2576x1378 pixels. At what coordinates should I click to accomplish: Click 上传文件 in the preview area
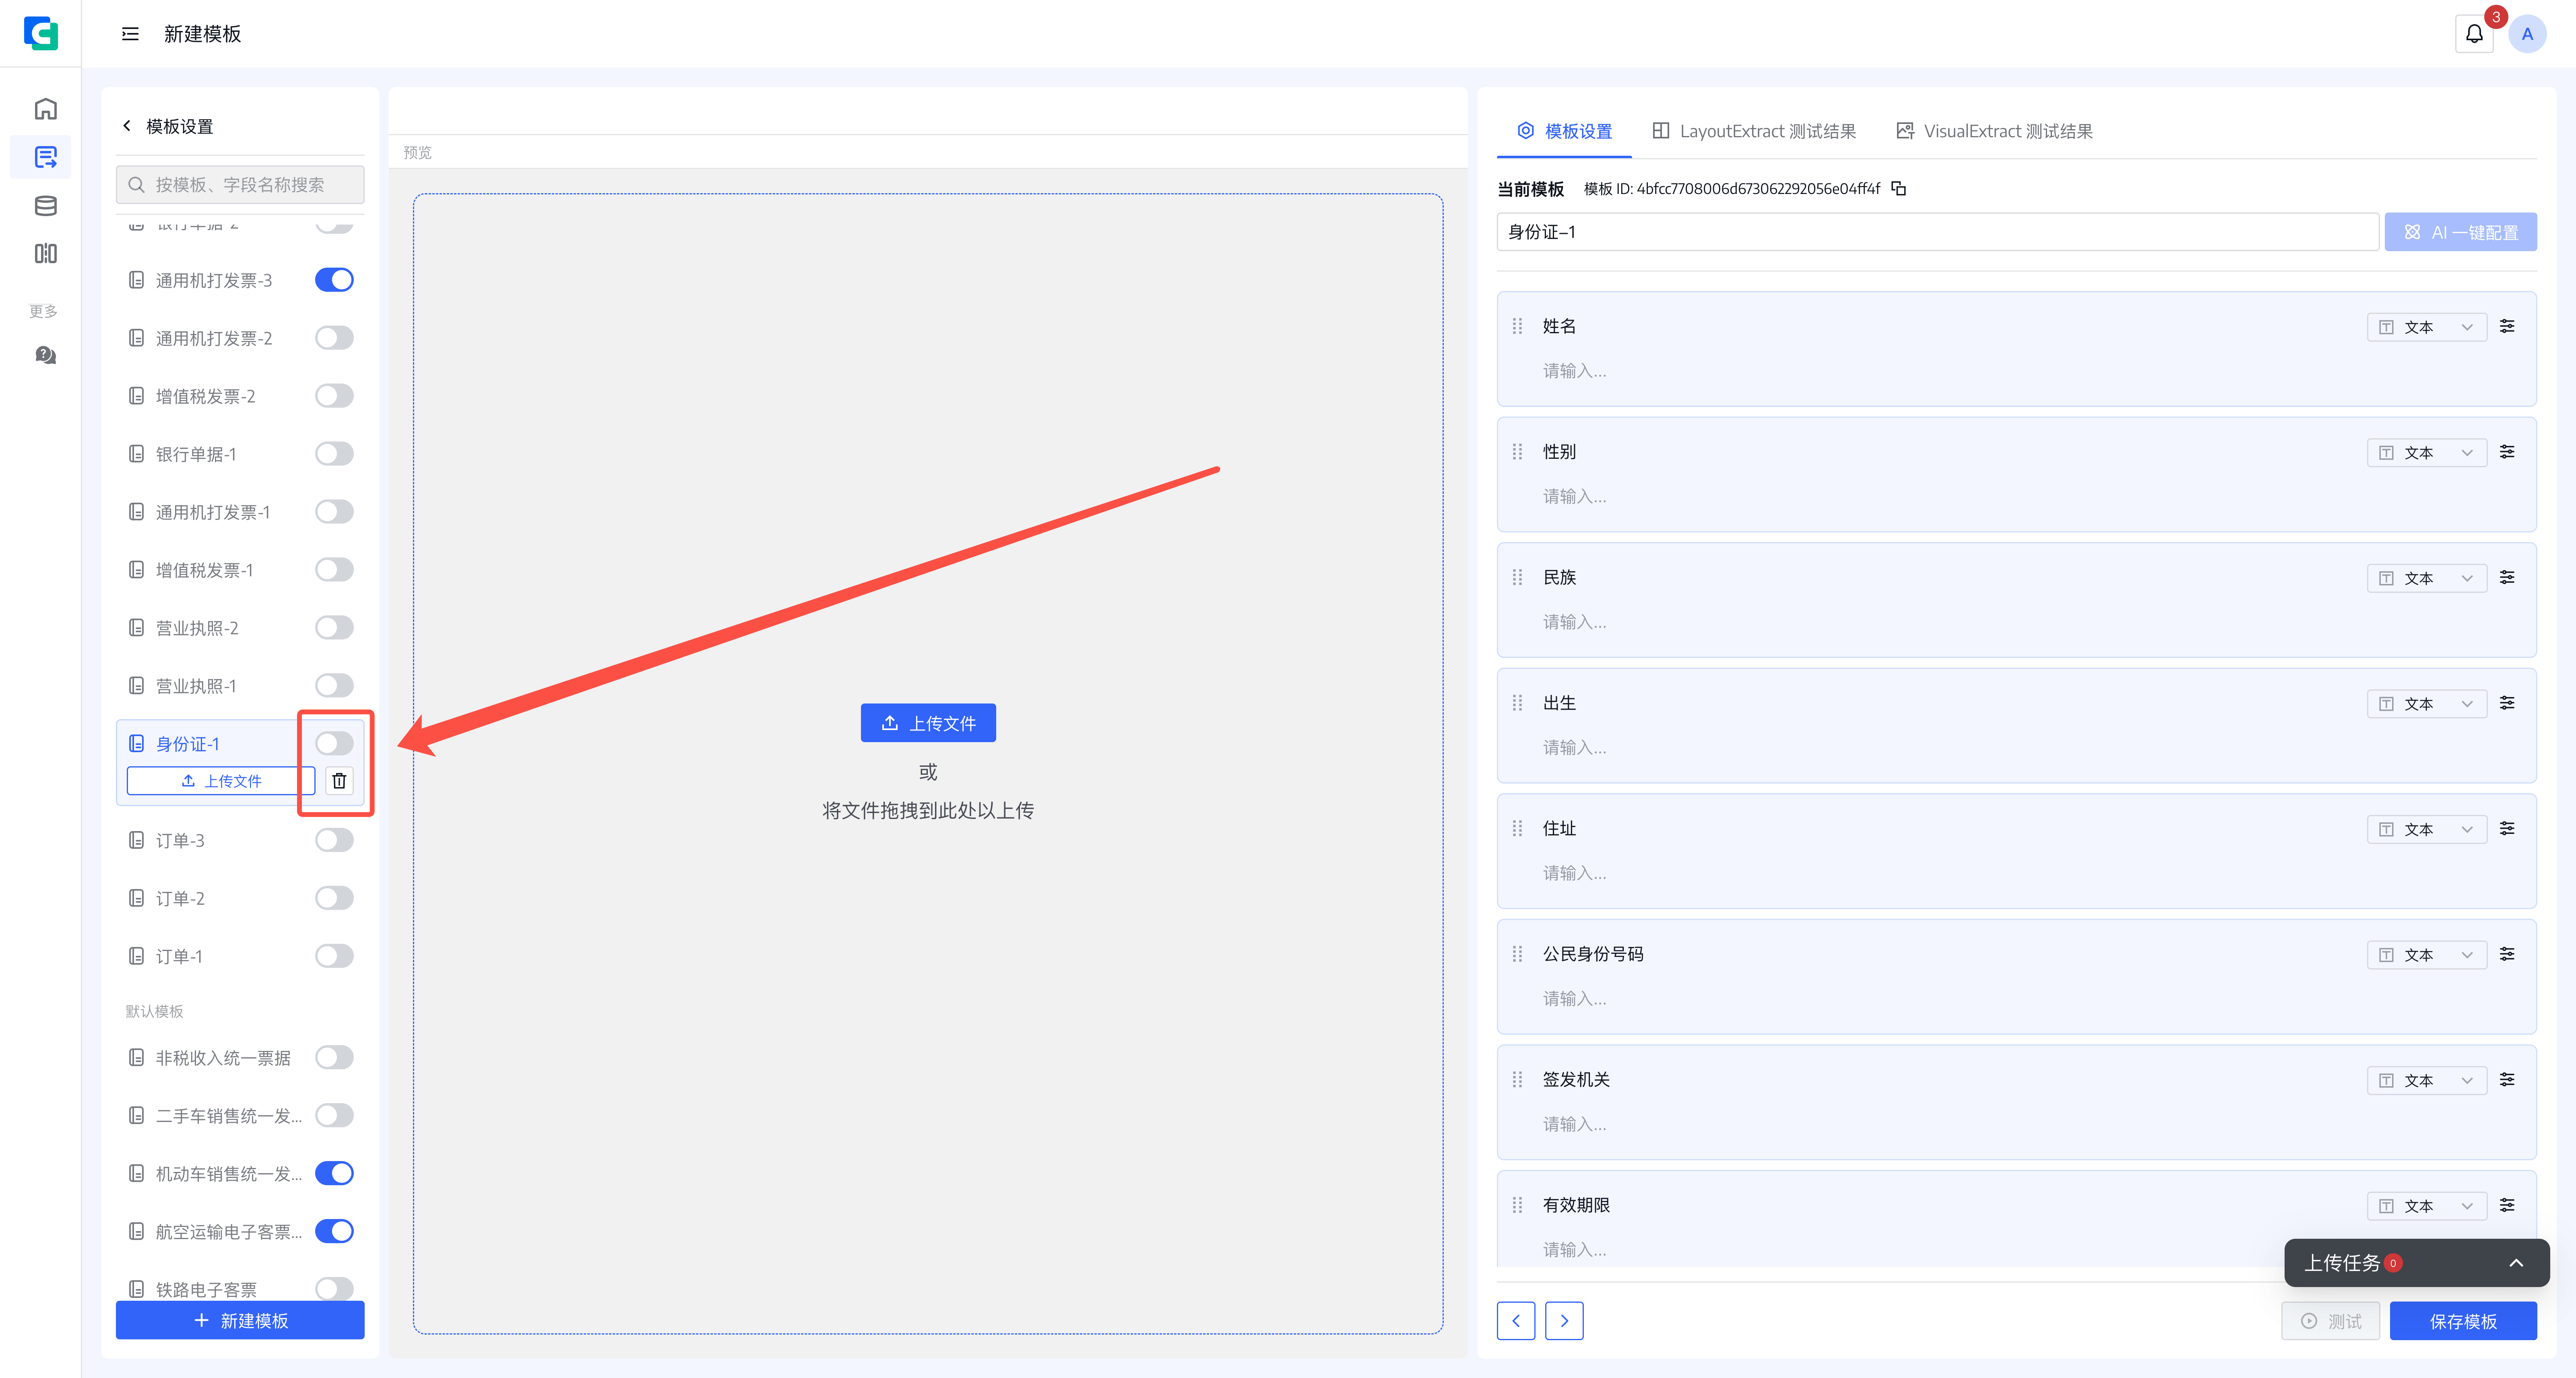928,723
